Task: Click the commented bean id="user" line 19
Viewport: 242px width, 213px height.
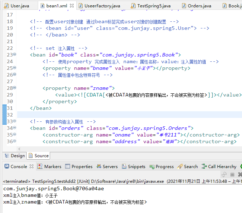Action: (119, 28)
